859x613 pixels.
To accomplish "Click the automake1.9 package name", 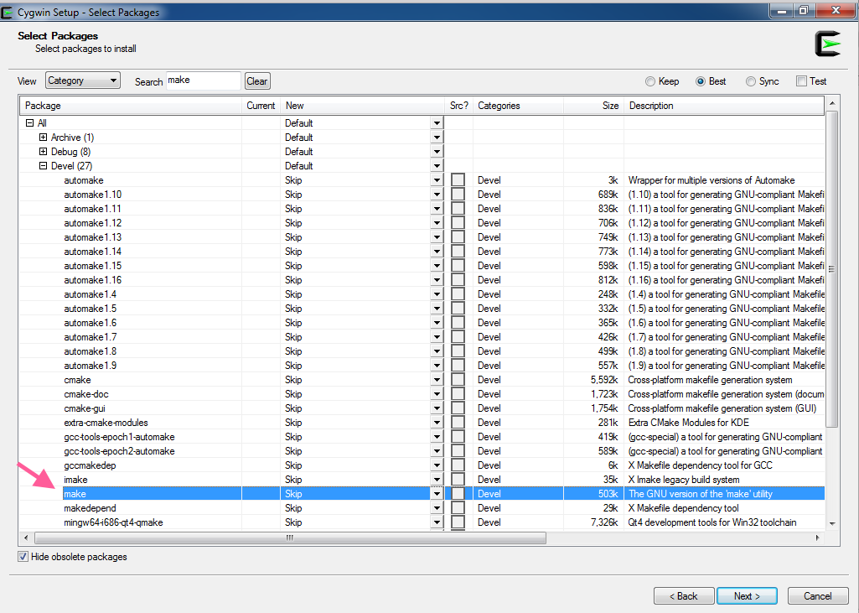I will click(x=90, y=365).
